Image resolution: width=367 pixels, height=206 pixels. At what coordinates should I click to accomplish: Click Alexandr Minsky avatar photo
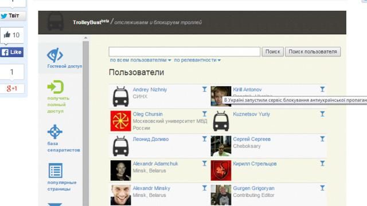click(120, 195)
